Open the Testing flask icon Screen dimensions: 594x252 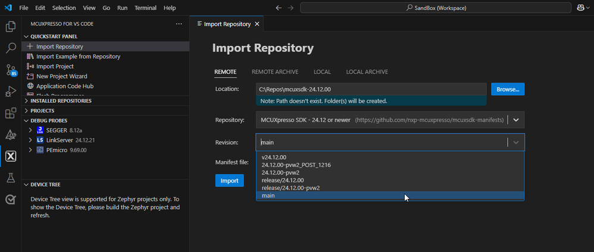coord(10,178)
